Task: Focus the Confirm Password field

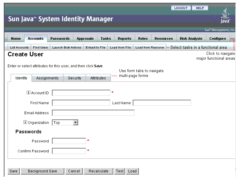Action: pos(69,151)
